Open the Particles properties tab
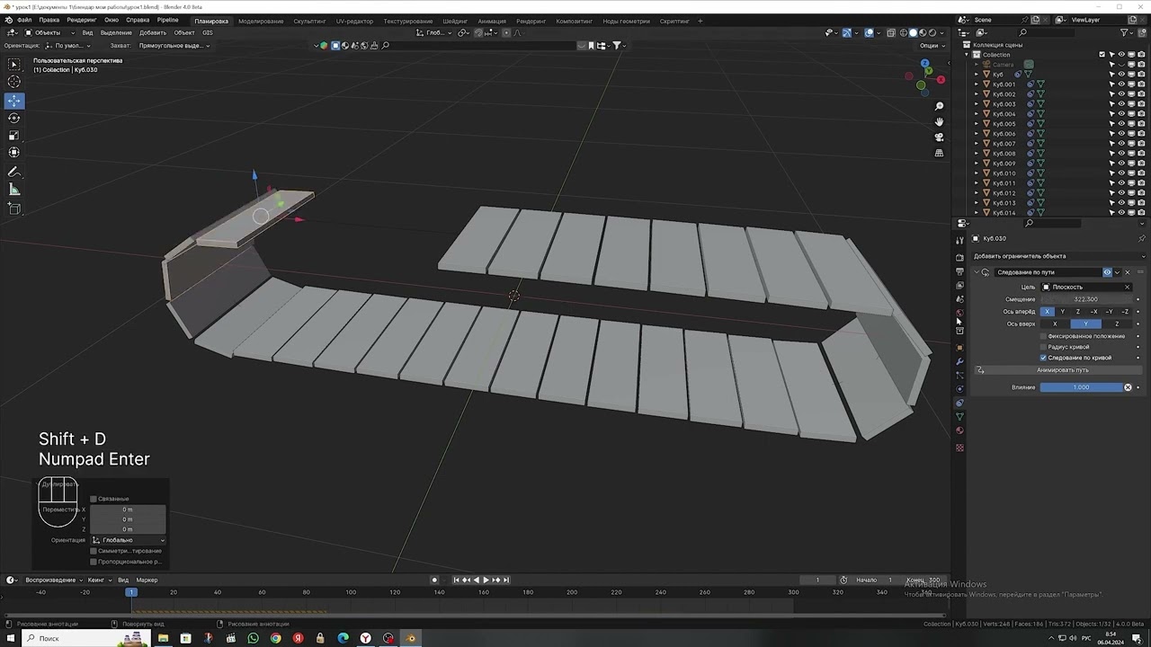This screenshot has width=1151, height=647. pos(959,376)
